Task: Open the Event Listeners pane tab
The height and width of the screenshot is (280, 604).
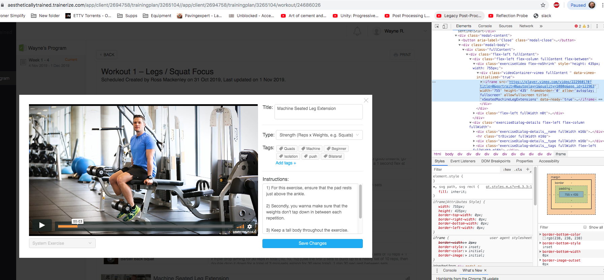Action: point(463,161)
